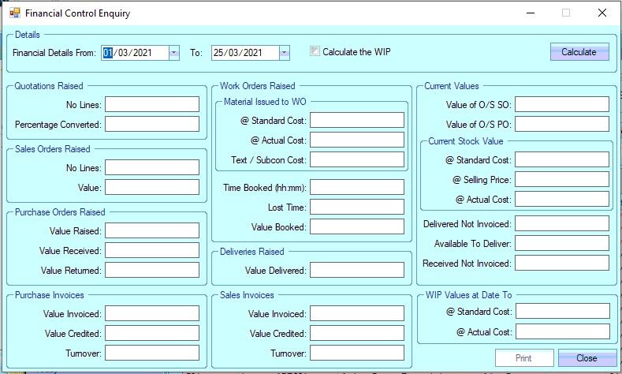Click the Current Stock Selling Price field
This screenshot has width=622, height=374.
562,179
